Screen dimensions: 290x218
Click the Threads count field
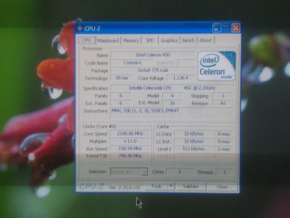tap(224, 172)
